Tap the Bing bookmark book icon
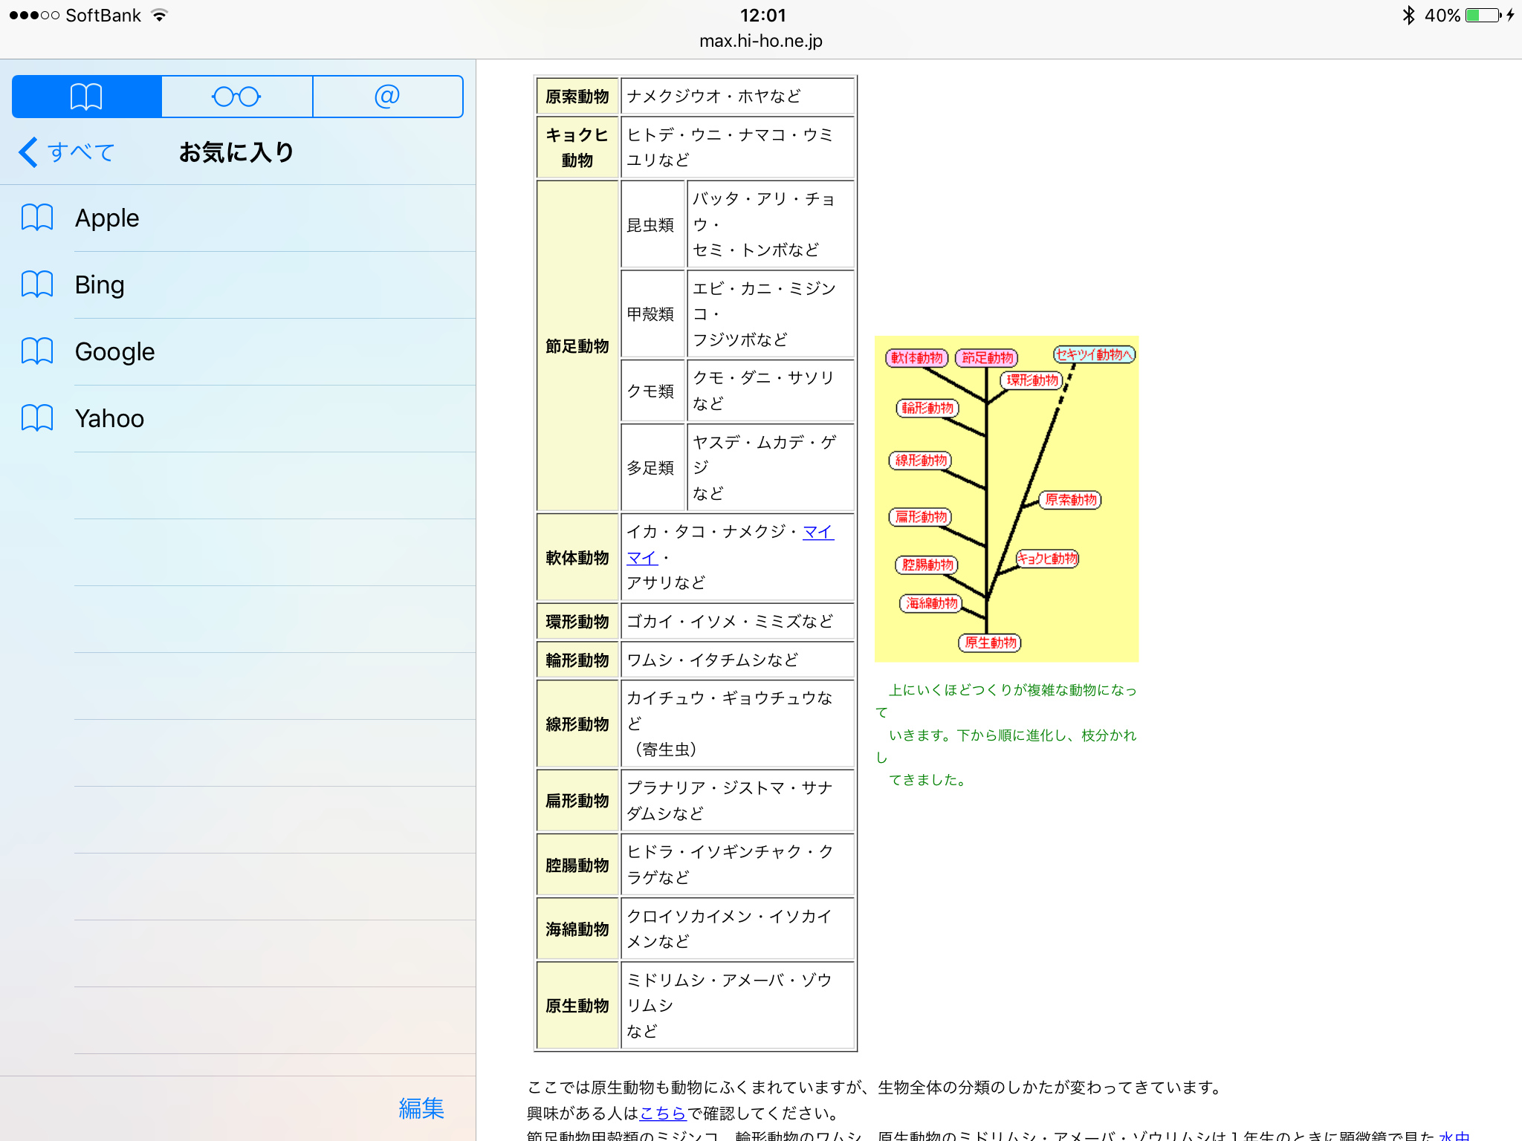 [37, 285]
